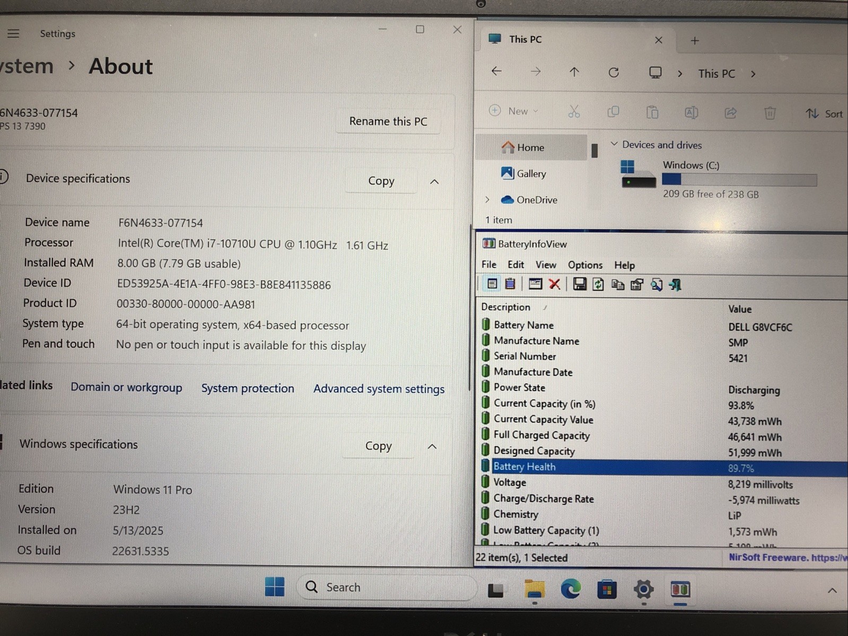Click the battery log clipboard icon
The image size is (848, 636).
point(510,284)
